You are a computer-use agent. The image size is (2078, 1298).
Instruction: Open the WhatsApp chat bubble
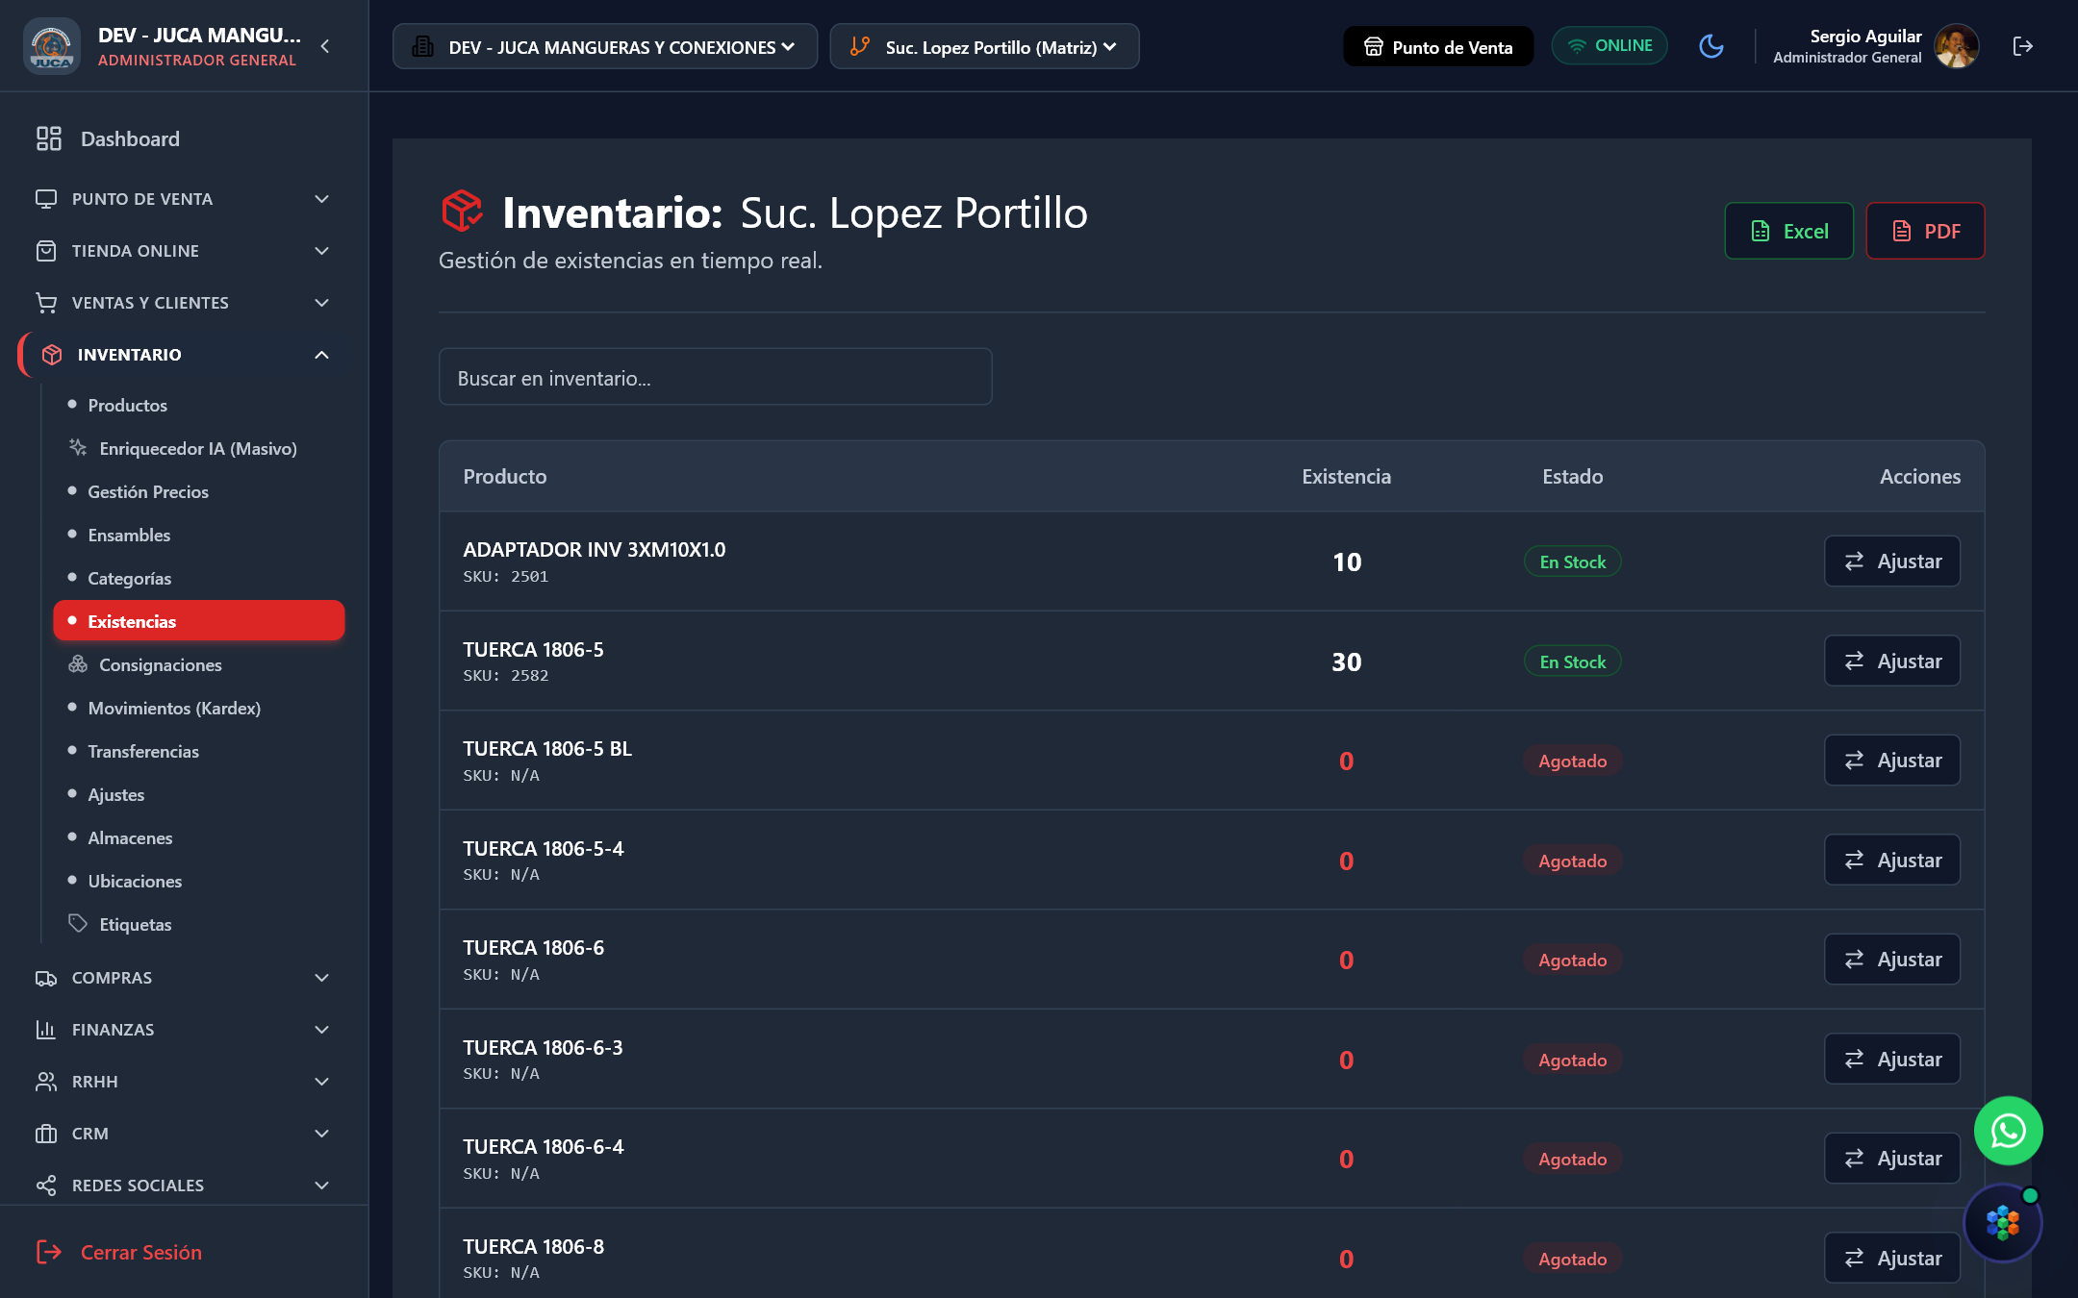click(2009, 1131)
